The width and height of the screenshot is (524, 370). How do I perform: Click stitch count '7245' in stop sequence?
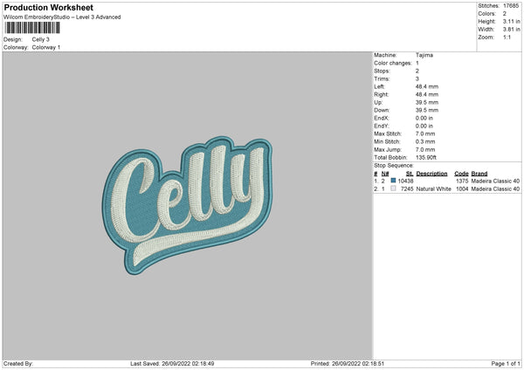point(407,188)
